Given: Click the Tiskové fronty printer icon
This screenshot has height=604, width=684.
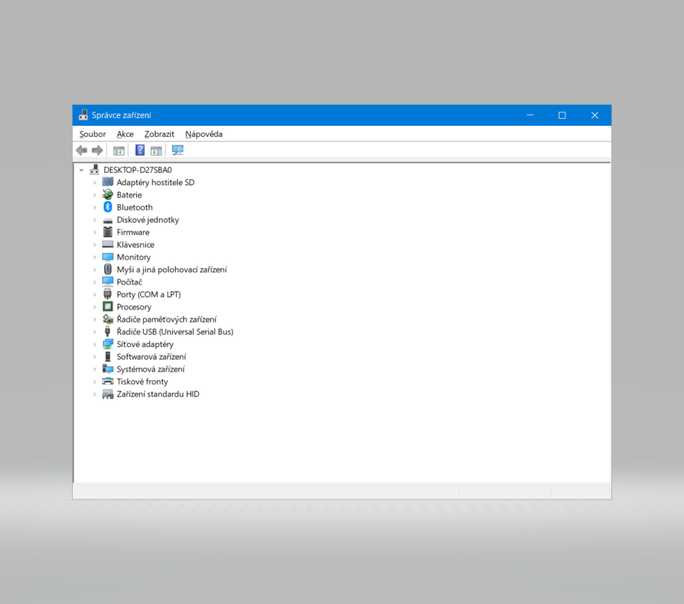Looking at the screenshot, I should click(108, 382).
